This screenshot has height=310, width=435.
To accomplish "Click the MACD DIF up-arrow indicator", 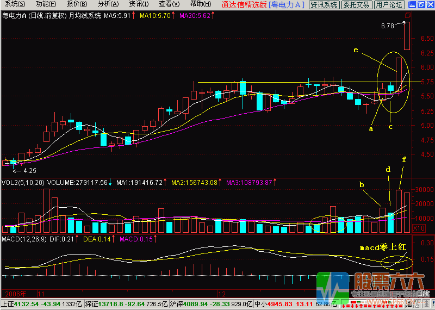I will 77,239.
